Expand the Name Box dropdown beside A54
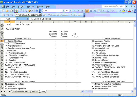Screen dimensions: 137x97 click(x=18, y=19)
